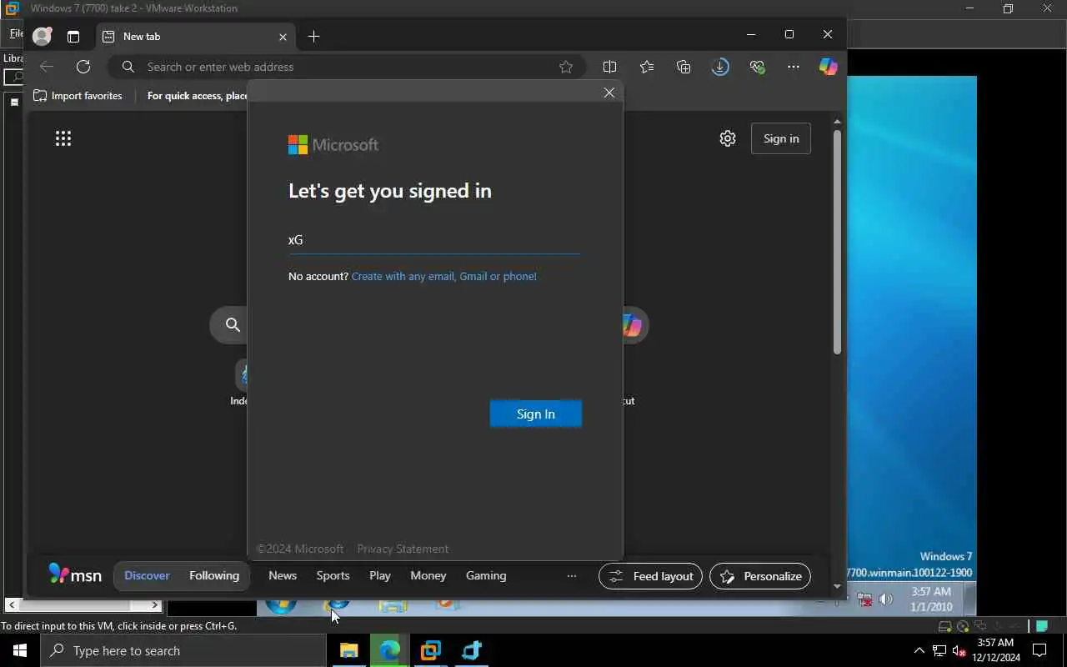Open the Windows host Start menu

(20, 650)
